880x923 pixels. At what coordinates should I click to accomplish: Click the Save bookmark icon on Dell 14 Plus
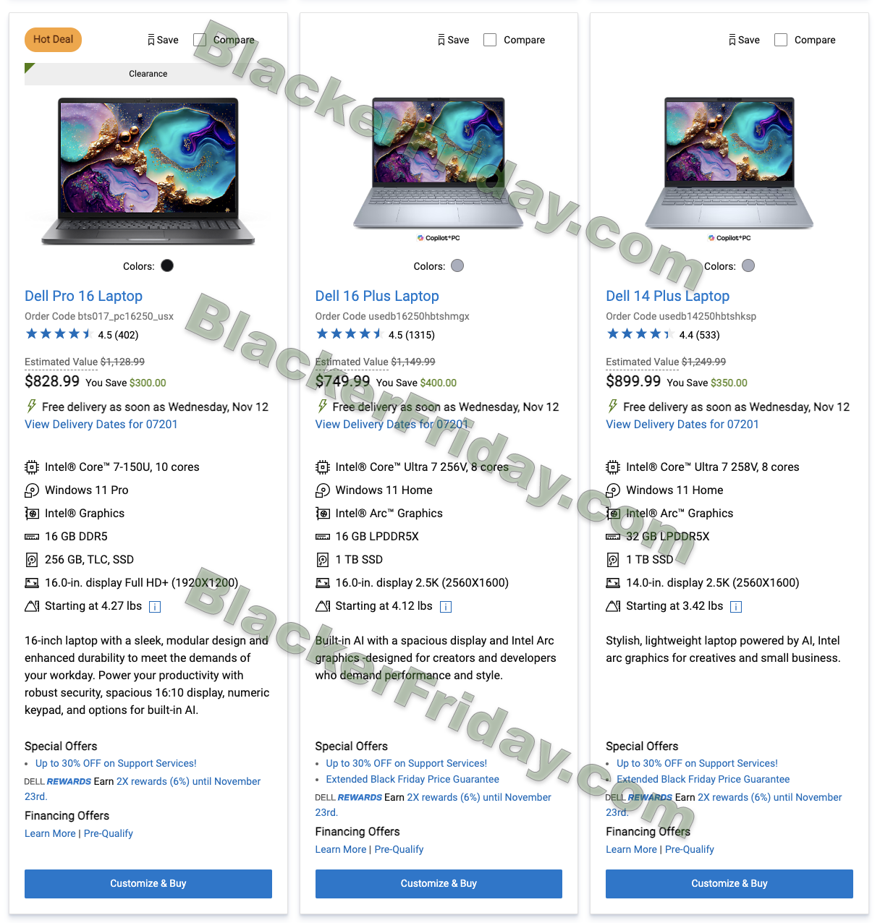(732, 40)
